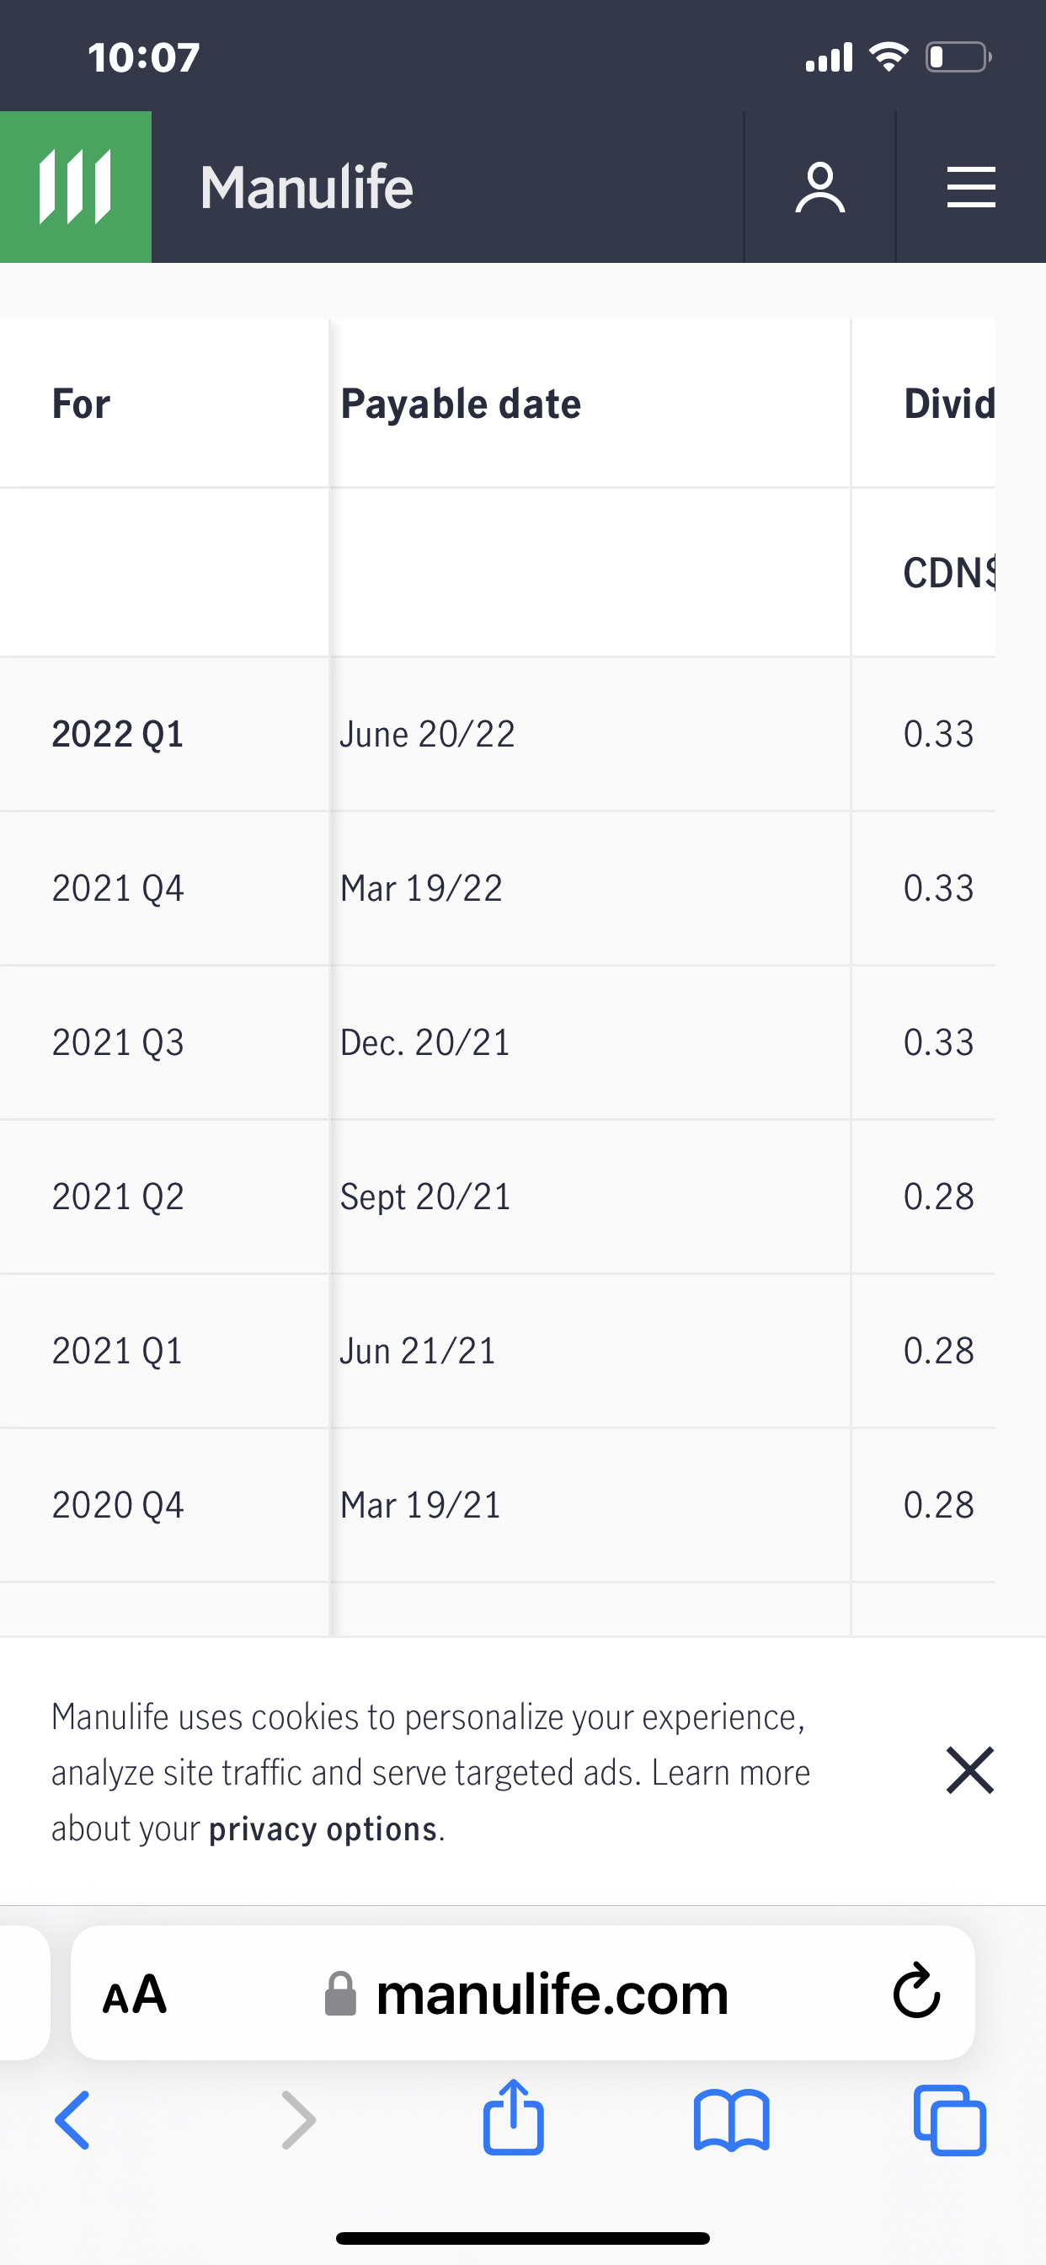
Task: Tap the 2021 Q2 dividend value 0.28
Action: click(938, 1197)
